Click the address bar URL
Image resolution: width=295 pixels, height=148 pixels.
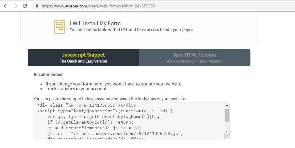[98, 6]
